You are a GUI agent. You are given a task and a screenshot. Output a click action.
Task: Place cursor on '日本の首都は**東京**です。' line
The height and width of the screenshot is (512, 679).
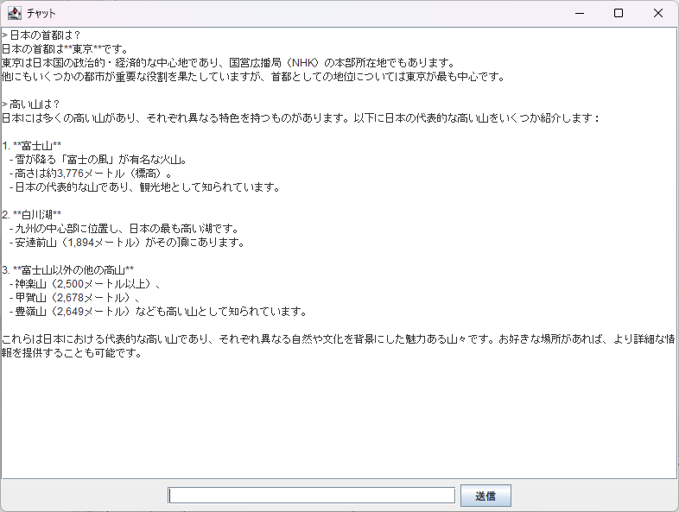click(x=65, y=48)
